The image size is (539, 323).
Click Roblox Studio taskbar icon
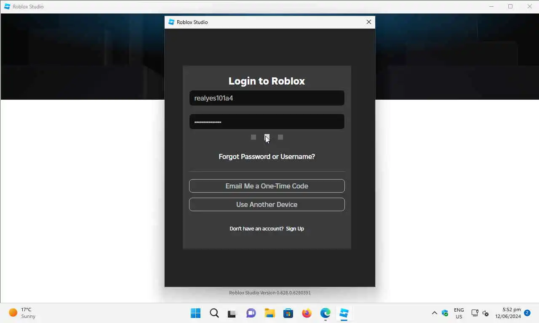tap(344, 313)
